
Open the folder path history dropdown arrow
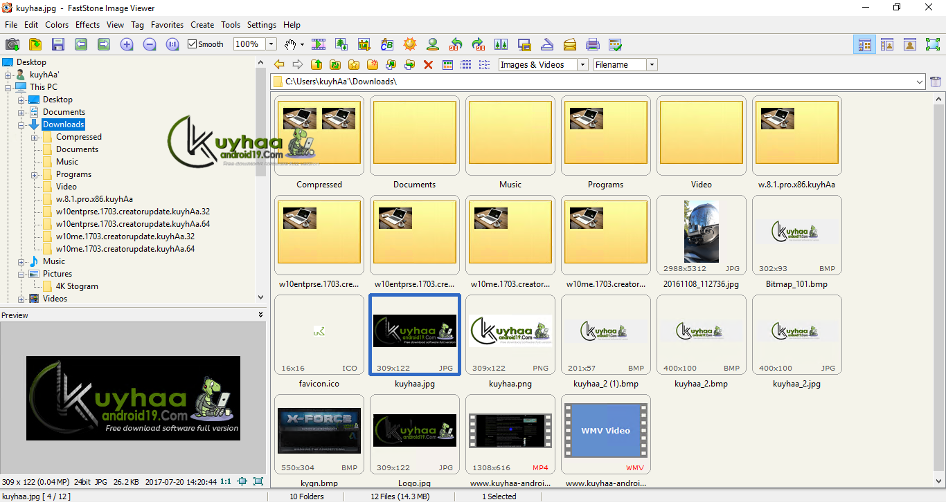920,82
